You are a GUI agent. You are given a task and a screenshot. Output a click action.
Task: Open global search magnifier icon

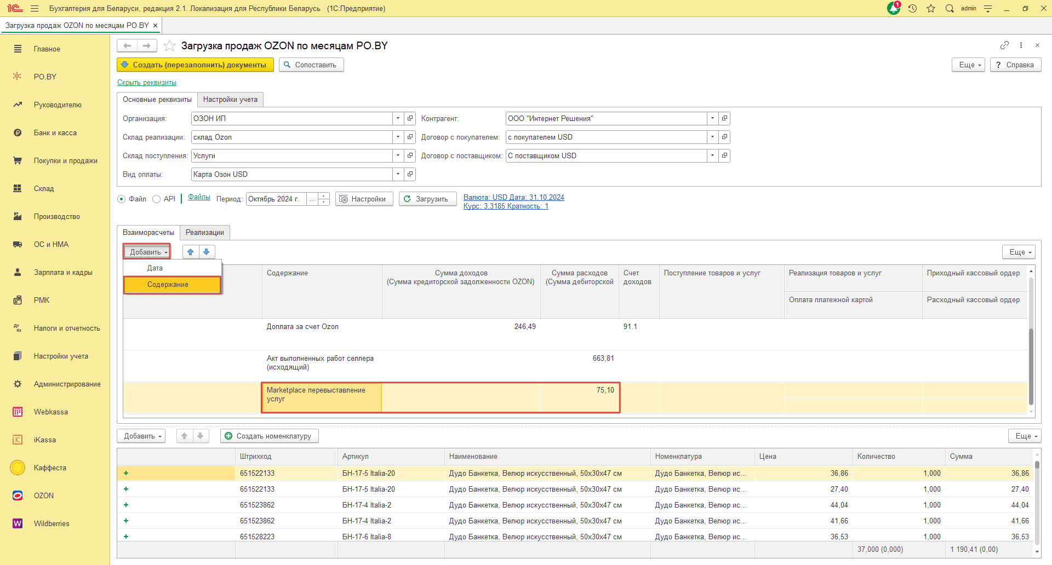[x=950, y=8]
